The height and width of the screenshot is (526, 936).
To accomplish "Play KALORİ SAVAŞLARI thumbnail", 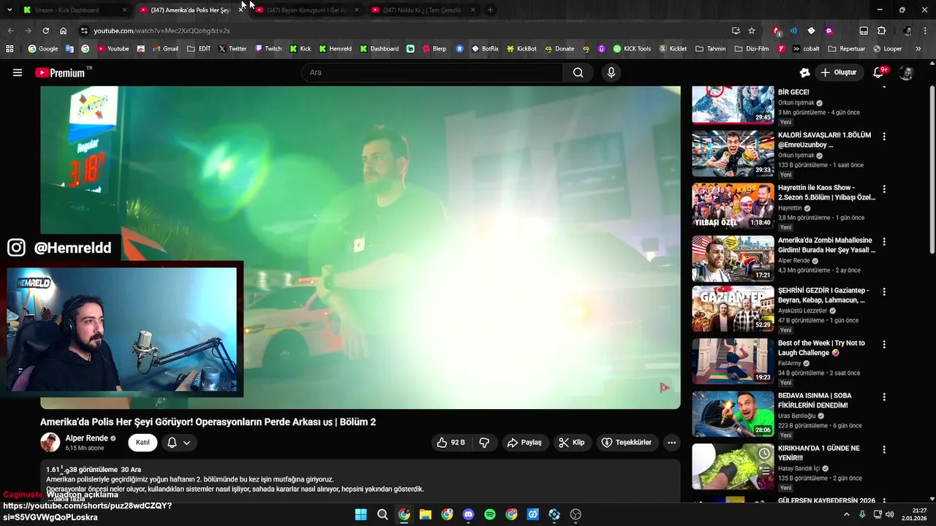I will [733, 153].
